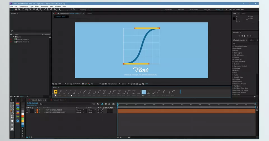Screen dimensions: 269x141
Task: Click the filled star icon in left script panel
Action: 12,121
